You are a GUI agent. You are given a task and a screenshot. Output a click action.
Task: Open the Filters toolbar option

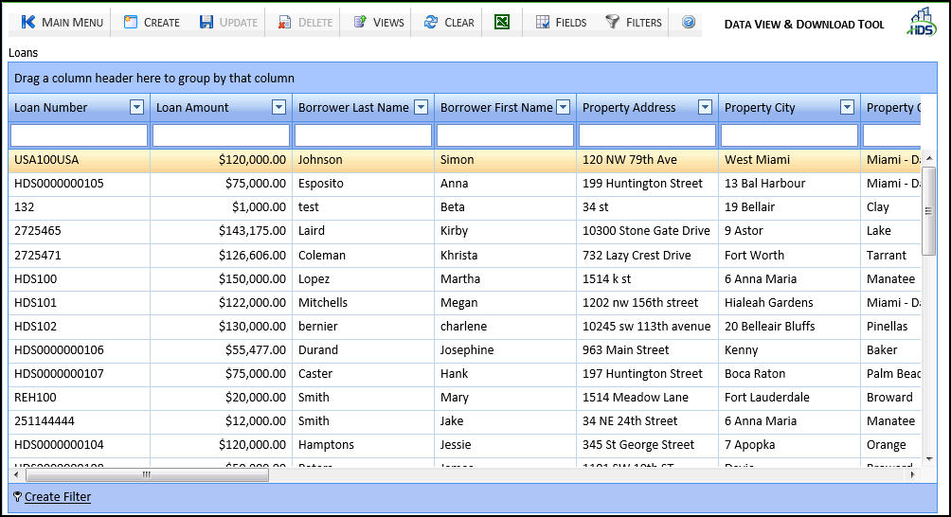pyautogui.click(x=634, y=23)
